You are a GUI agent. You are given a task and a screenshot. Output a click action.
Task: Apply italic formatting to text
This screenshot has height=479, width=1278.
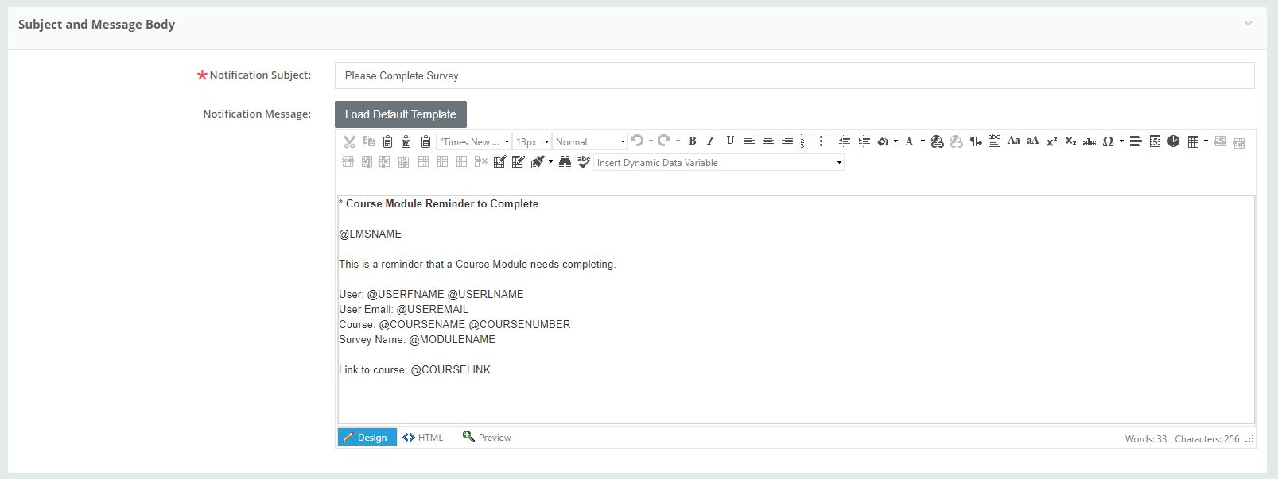(x=711, y=141)
